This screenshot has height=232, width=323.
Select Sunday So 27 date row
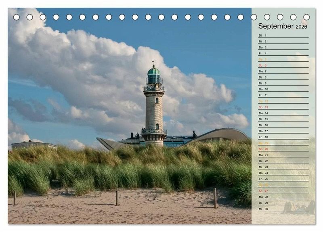[283, 191]
